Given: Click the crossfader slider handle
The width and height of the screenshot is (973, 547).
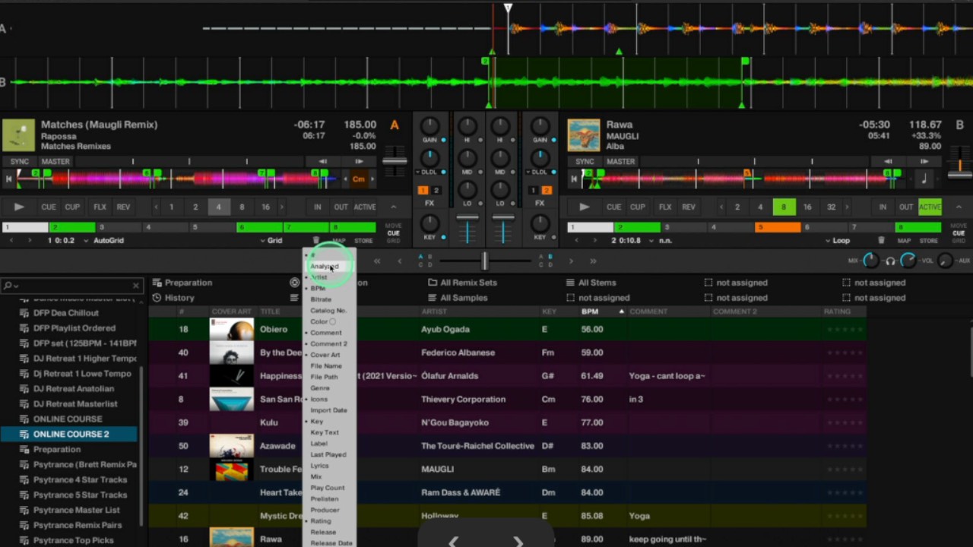Looking at the screenshot, I should coord(484,261).
